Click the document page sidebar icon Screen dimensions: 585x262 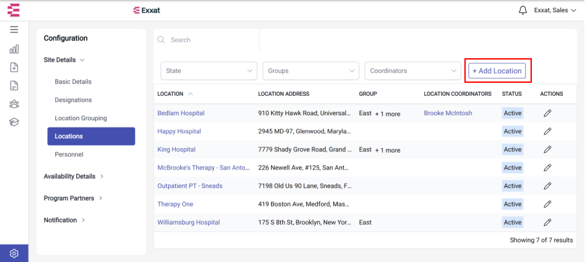(14, 85)
